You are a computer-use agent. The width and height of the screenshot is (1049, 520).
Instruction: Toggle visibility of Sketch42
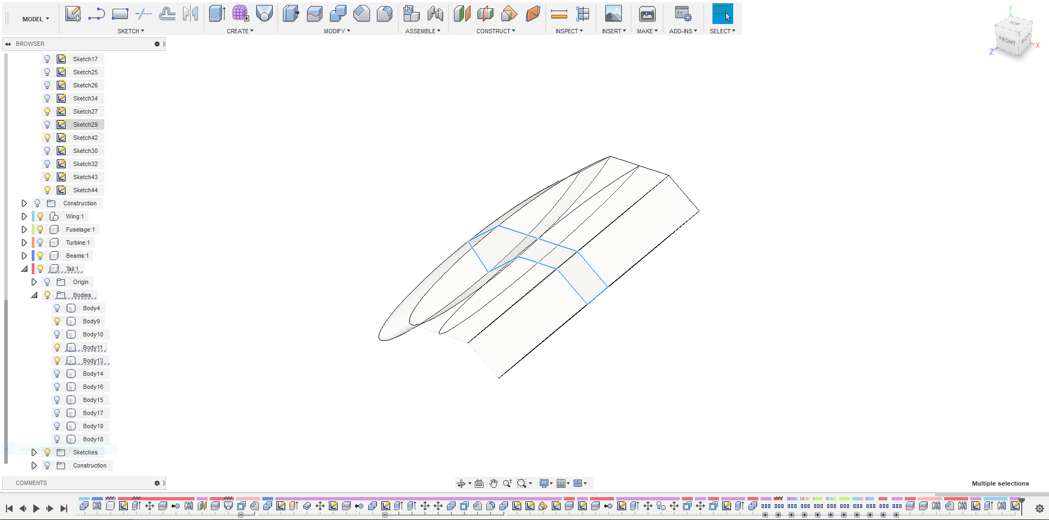47,138
